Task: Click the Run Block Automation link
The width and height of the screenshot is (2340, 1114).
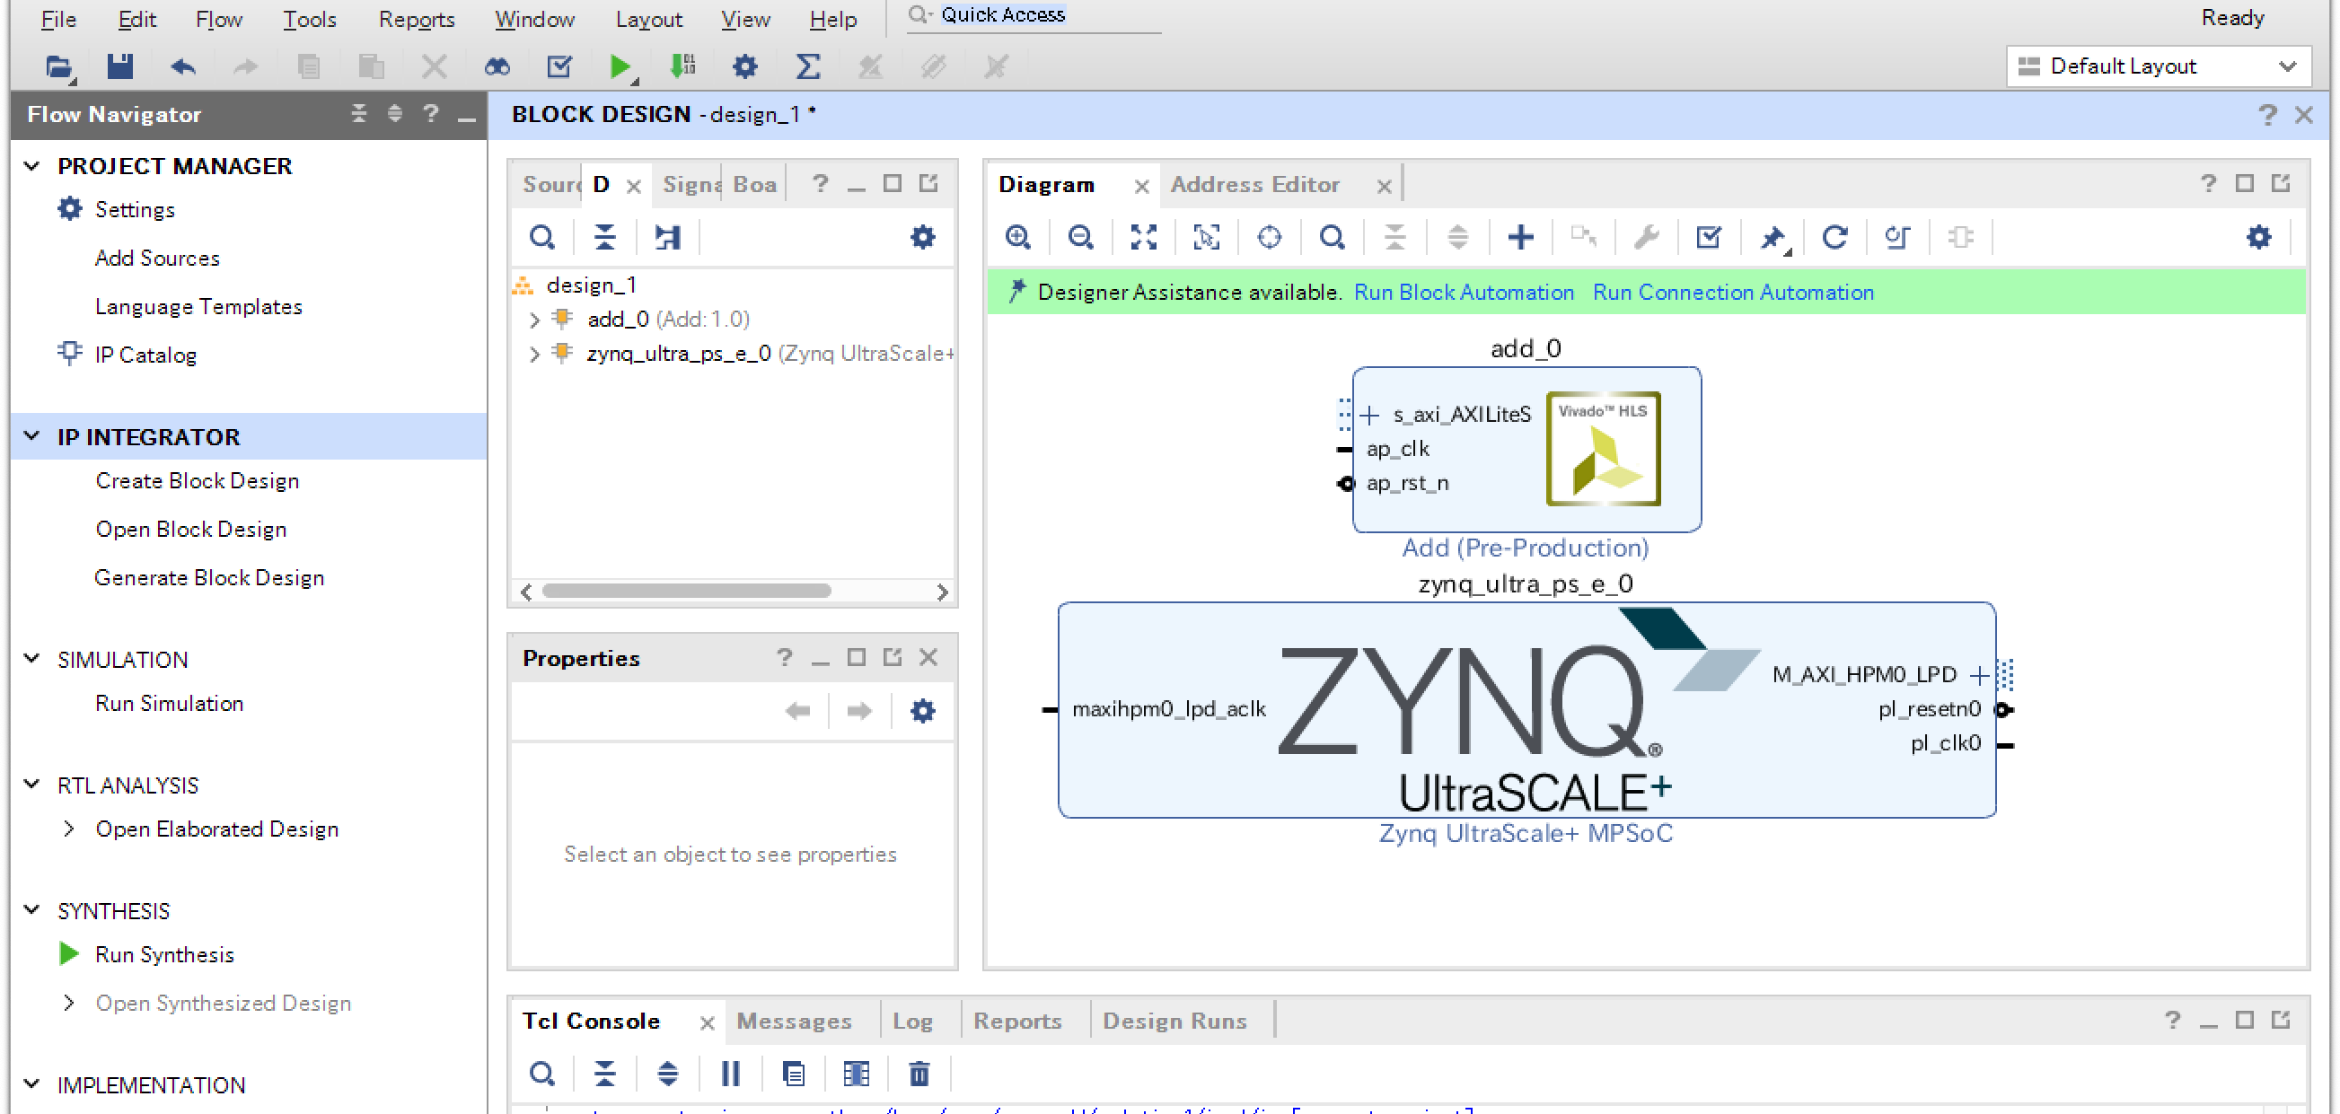Action: pos(1463,293)
